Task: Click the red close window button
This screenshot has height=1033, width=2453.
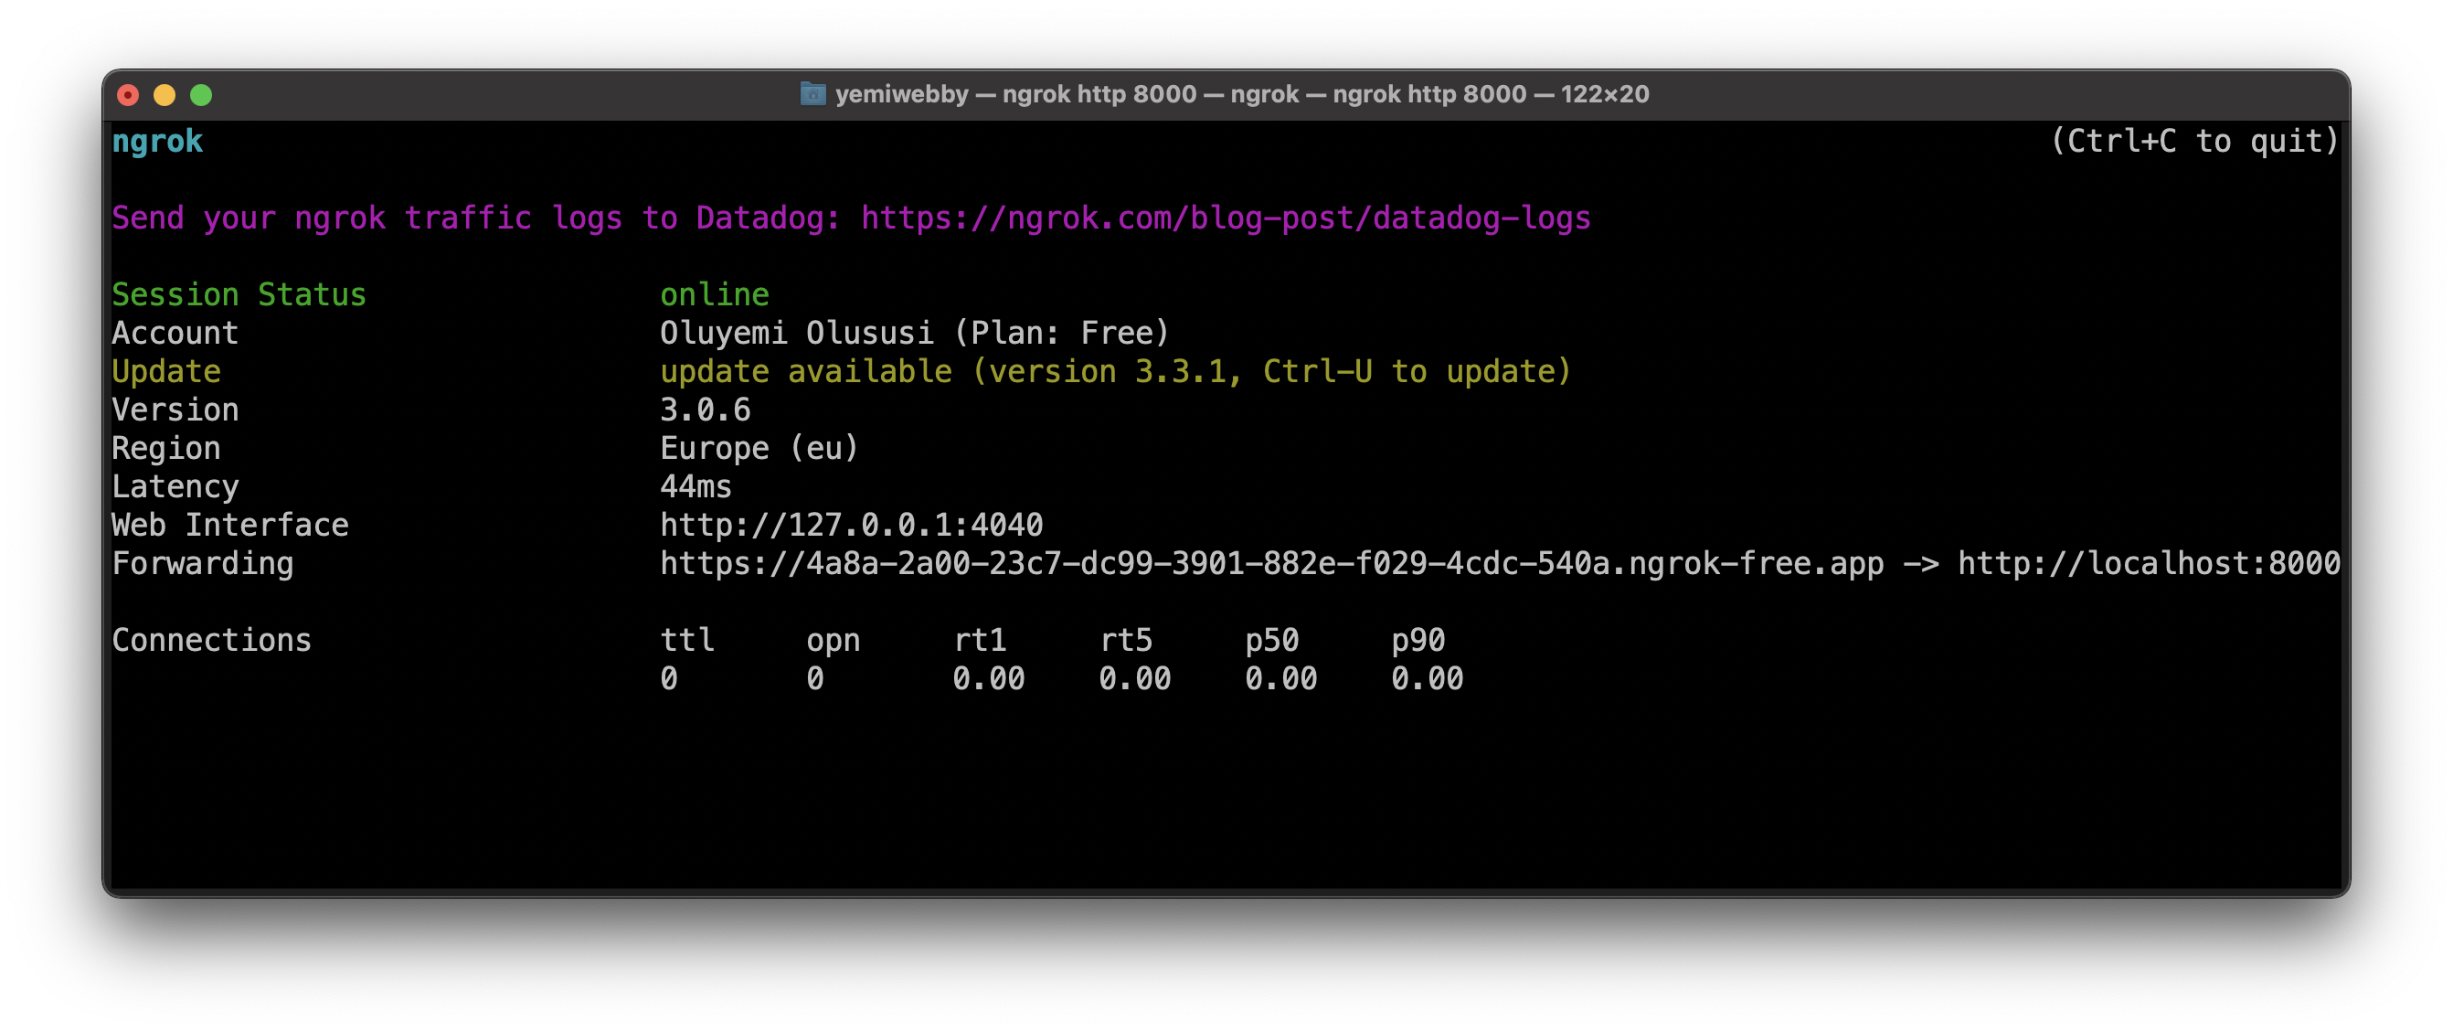Action: point(128,95)
